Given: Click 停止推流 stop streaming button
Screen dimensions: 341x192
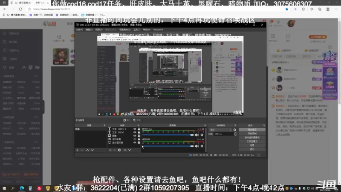Looking at the screenshot, I should click(252, 130).
